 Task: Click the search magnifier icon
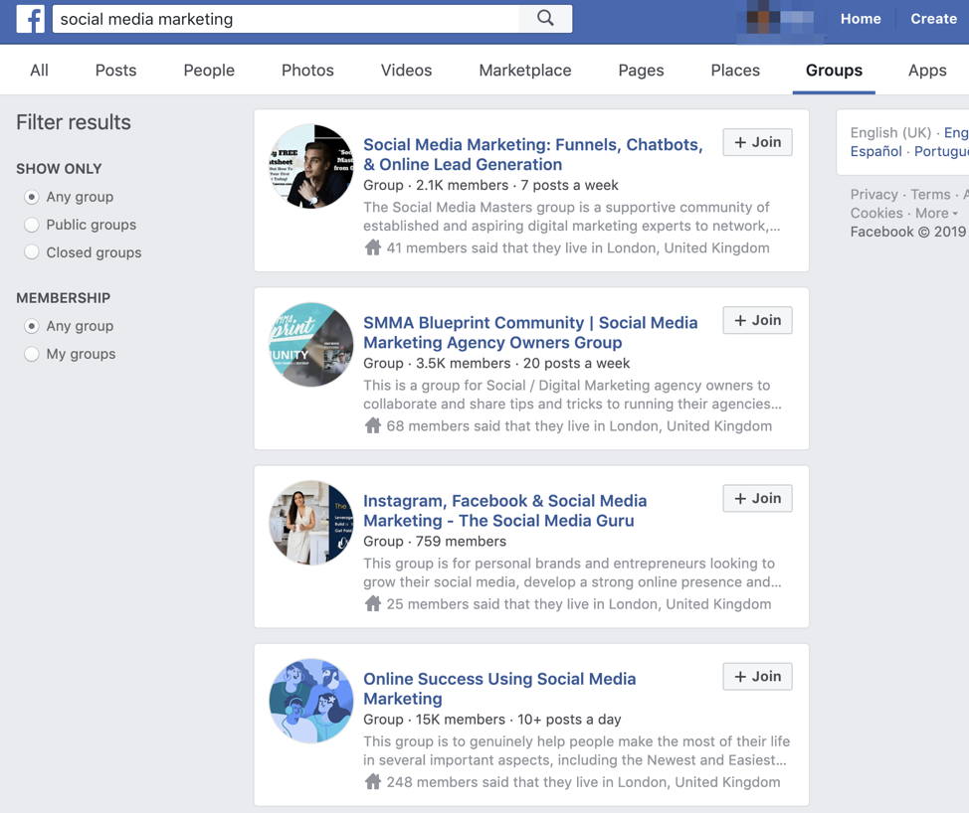545,19
